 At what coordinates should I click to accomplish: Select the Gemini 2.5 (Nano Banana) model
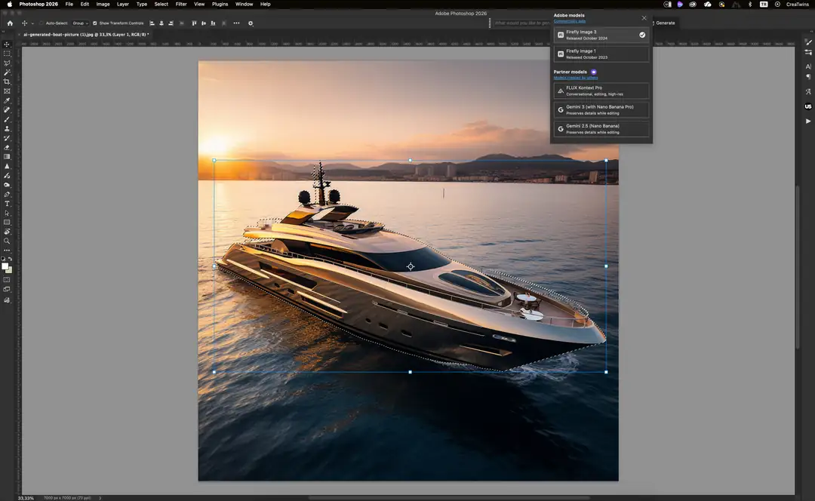[601, 129]
